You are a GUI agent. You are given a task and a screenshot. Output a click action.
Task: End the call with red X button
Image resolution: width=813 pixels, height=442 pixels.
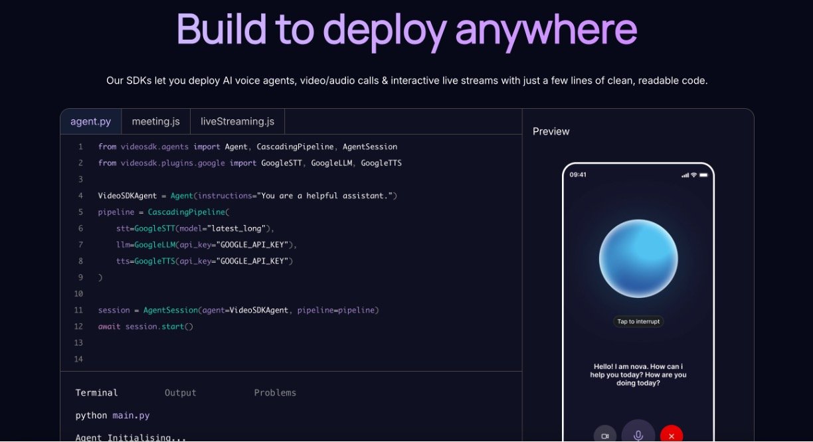(672, 435)
